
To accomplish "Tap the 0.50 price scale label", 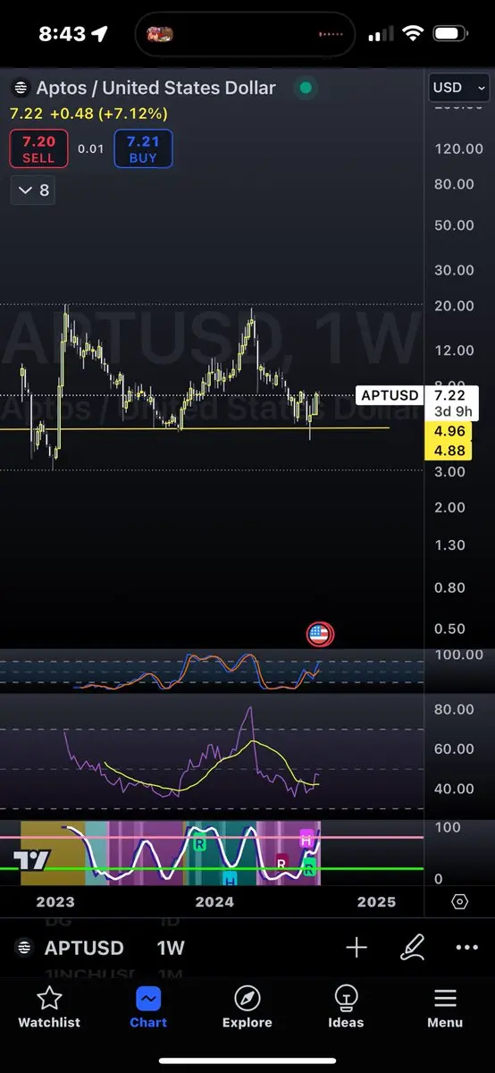I will 449,629.
